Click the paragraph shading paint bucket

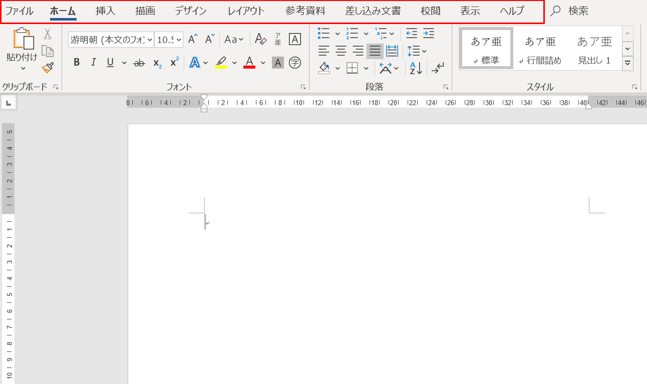324,68
